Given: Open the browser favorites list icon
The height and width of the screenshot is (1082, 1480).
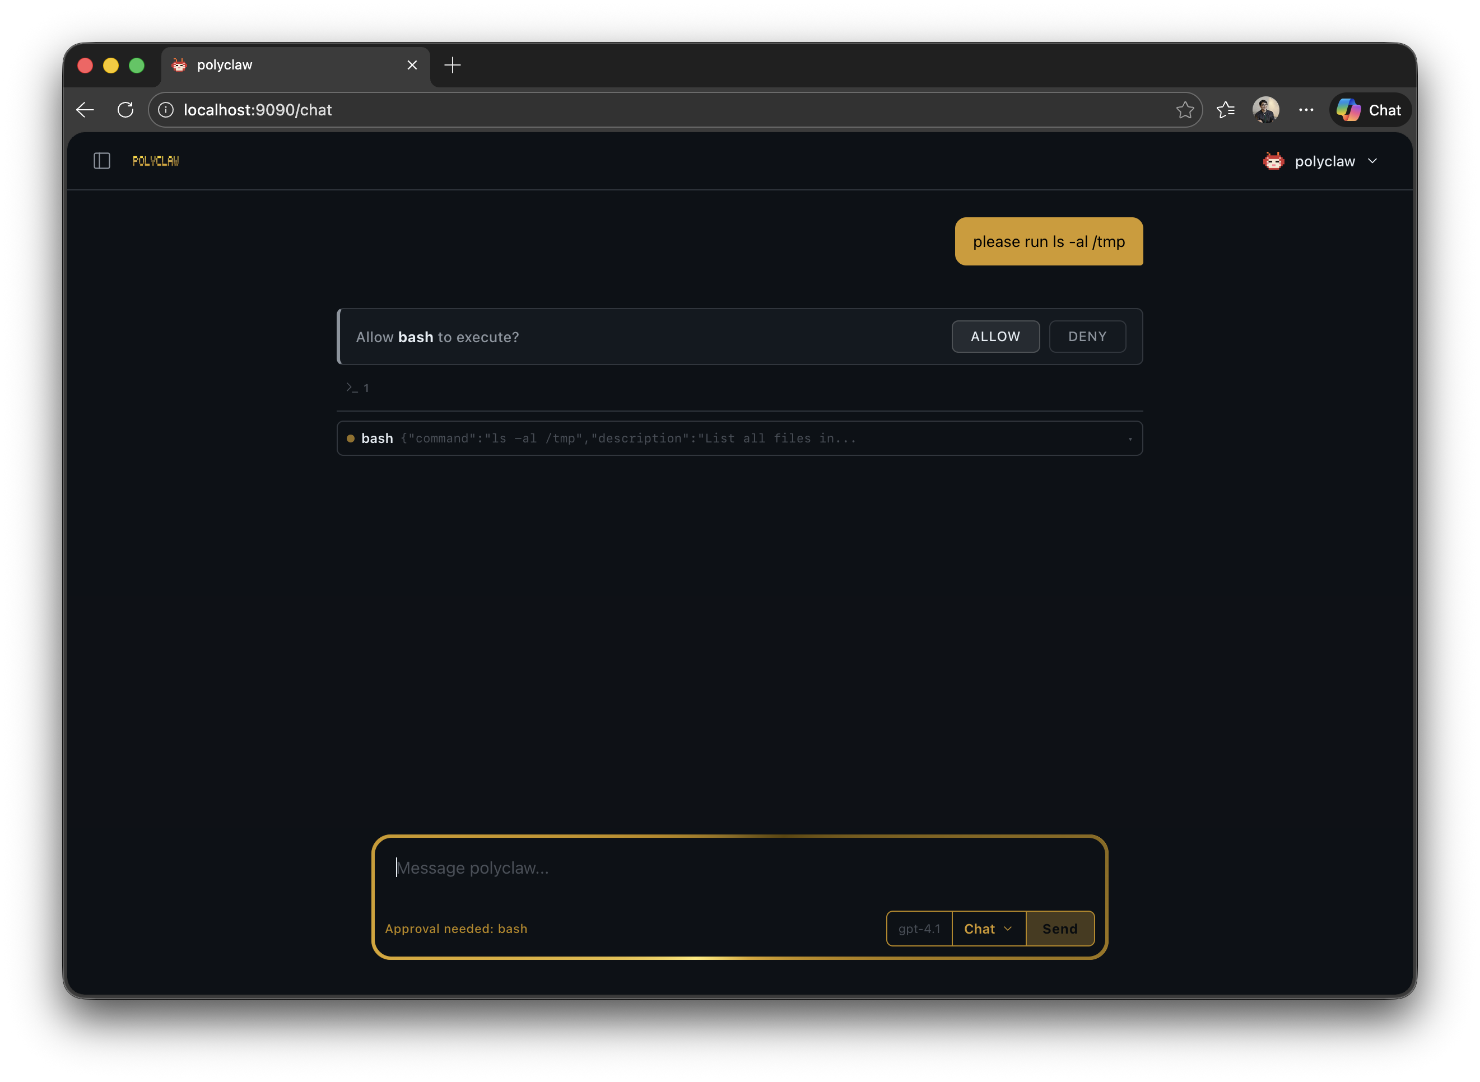Looking at the screenshot, I should click(x=1225, y=110).
